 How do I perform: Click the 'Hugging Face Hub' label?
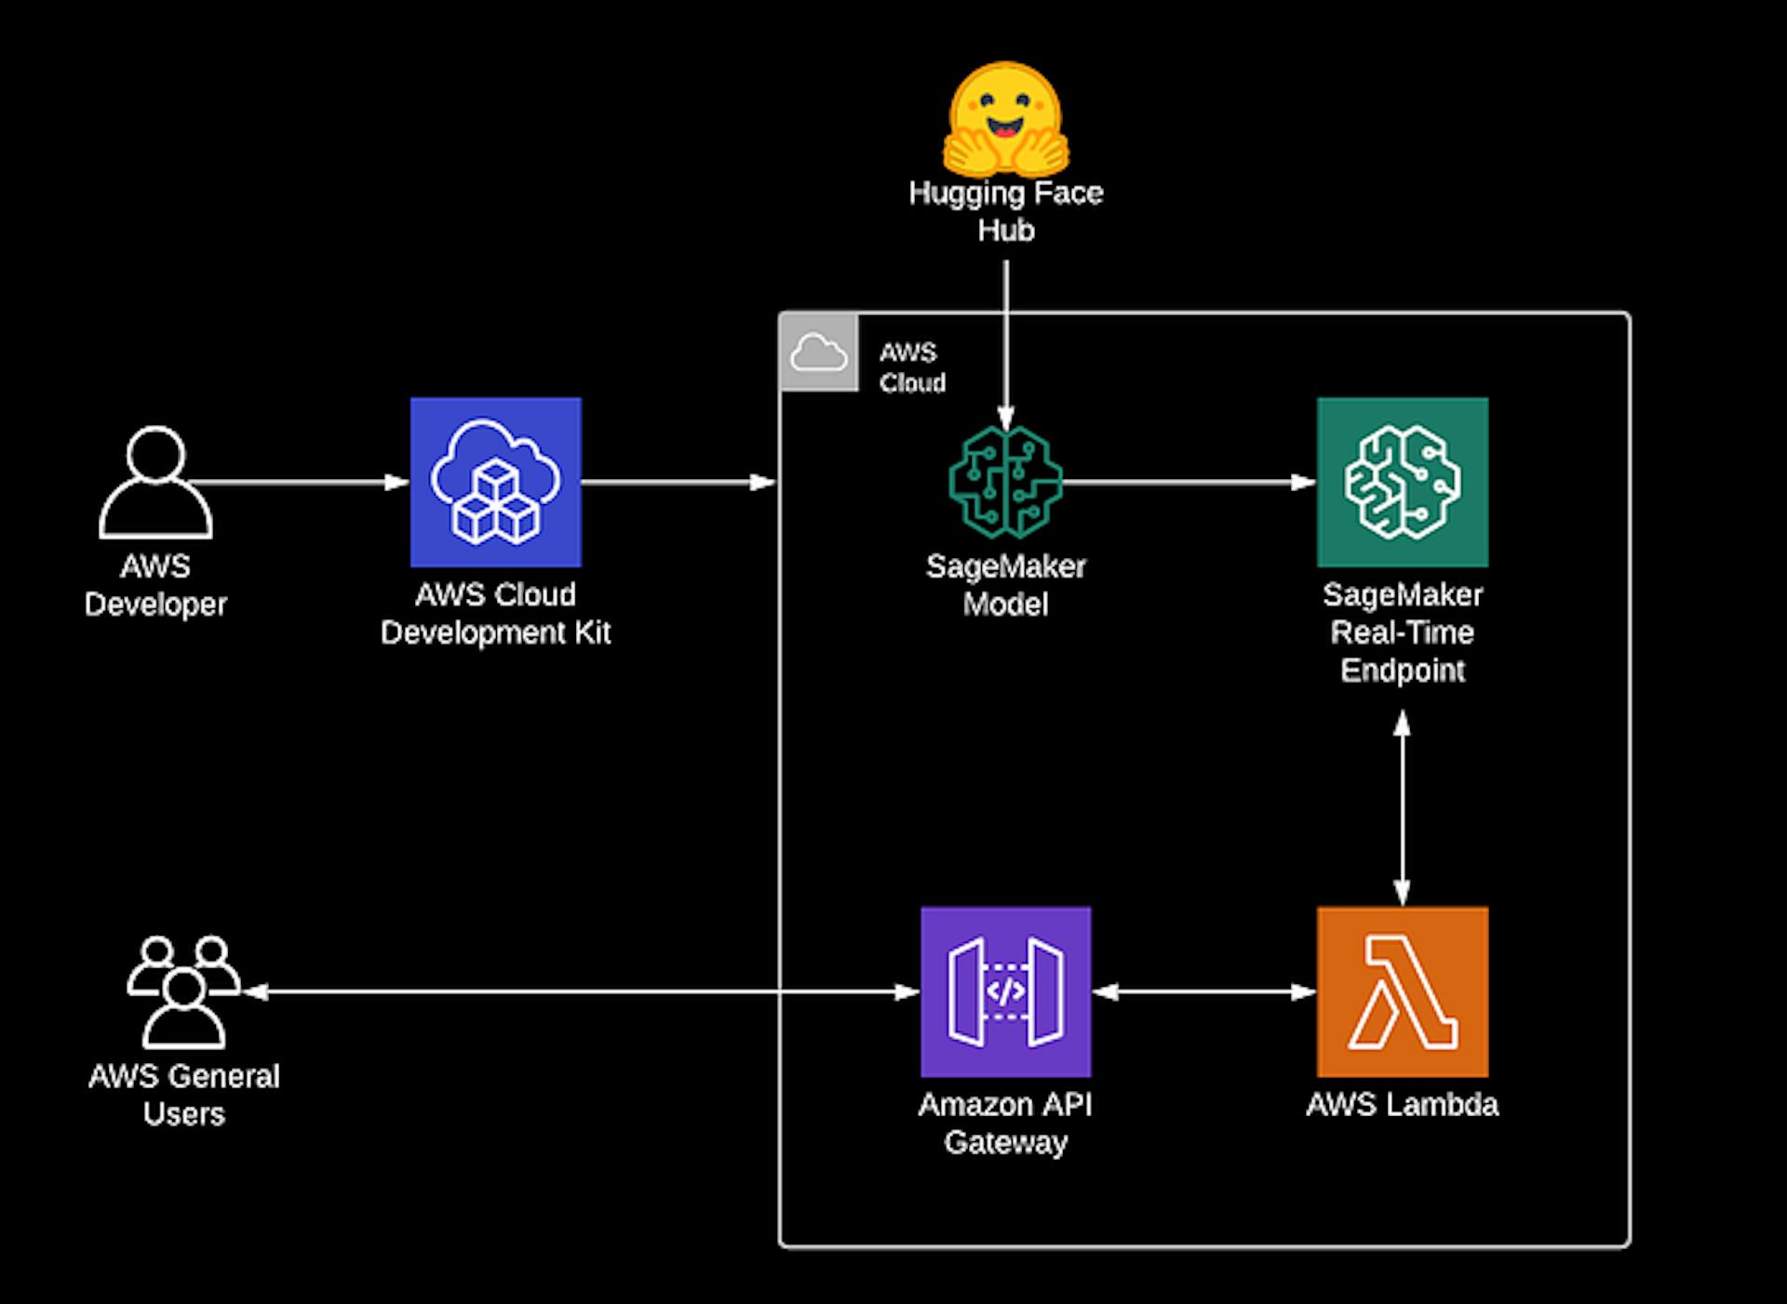click(x=1006, y=211)
